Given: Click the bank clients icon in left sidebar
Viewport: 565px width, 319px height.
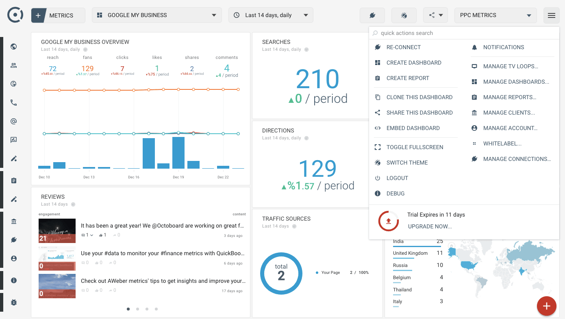Looking at the screenshot, I should coord(13,221).
